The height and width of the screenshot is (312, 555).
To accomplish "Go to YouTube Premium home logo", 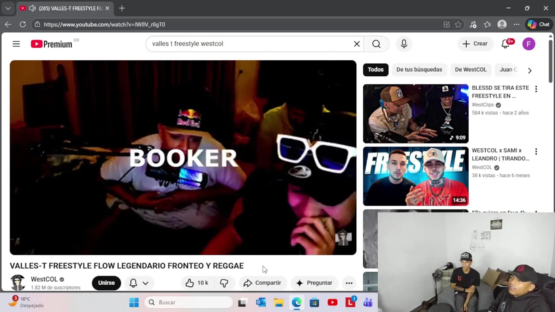I will coord(51,44).
